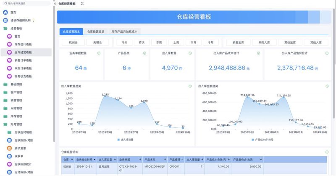Click the main page vertical scrollbar

pyautogui.click(x=334, y=63)
